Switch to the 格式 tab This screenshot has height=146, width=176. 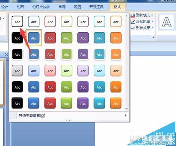[x=117, y=7]
